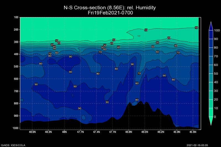Click the colorbar label '70'
Viewport: 221px width, 147px height.
point(216,56)
